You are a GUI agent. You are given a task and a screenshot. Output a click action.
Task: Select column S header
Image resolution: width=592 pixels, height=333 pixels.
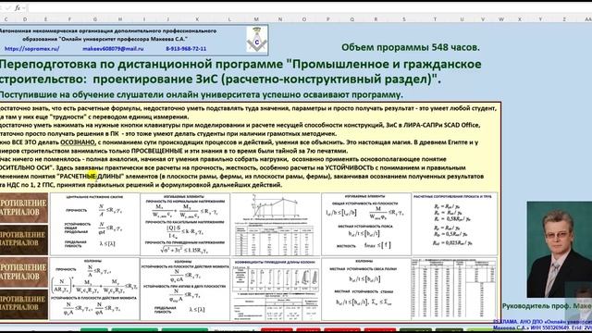[x=403, y=19]
